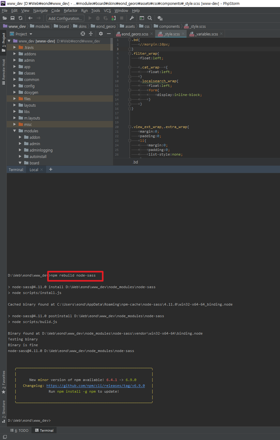
Task: Select the config folder in tree
Action: click(29, 86)
